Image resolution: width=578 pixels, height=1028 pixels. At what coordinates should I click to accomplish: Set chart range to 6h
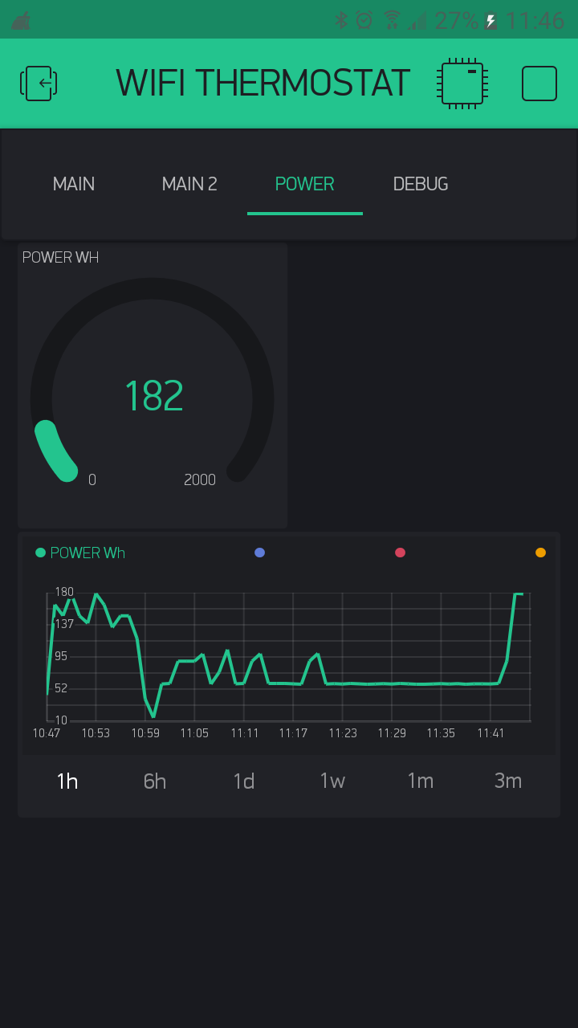155,781
